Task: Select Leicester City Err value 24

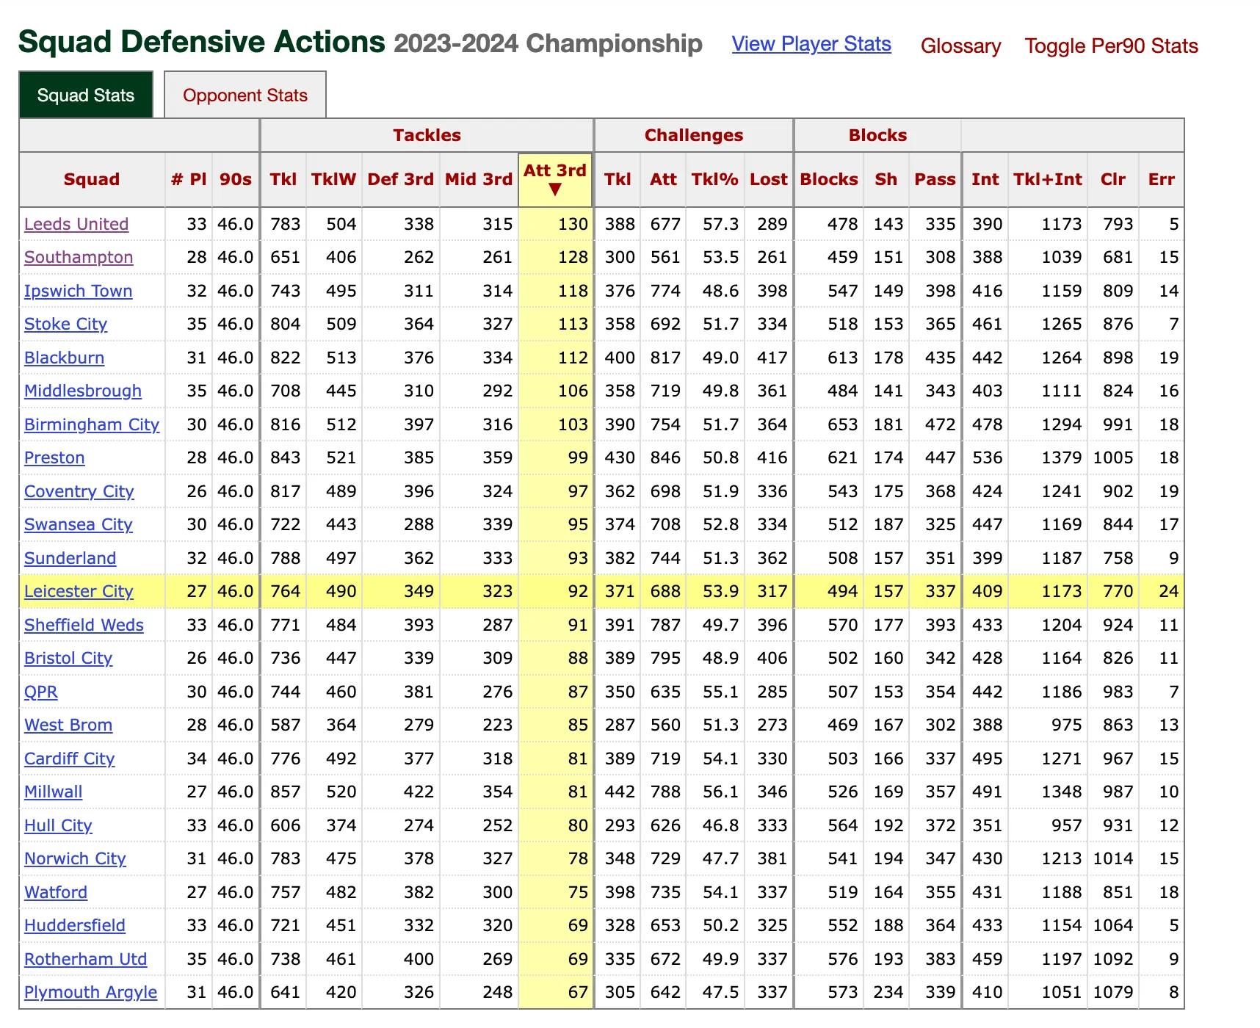Action: 1169,591
